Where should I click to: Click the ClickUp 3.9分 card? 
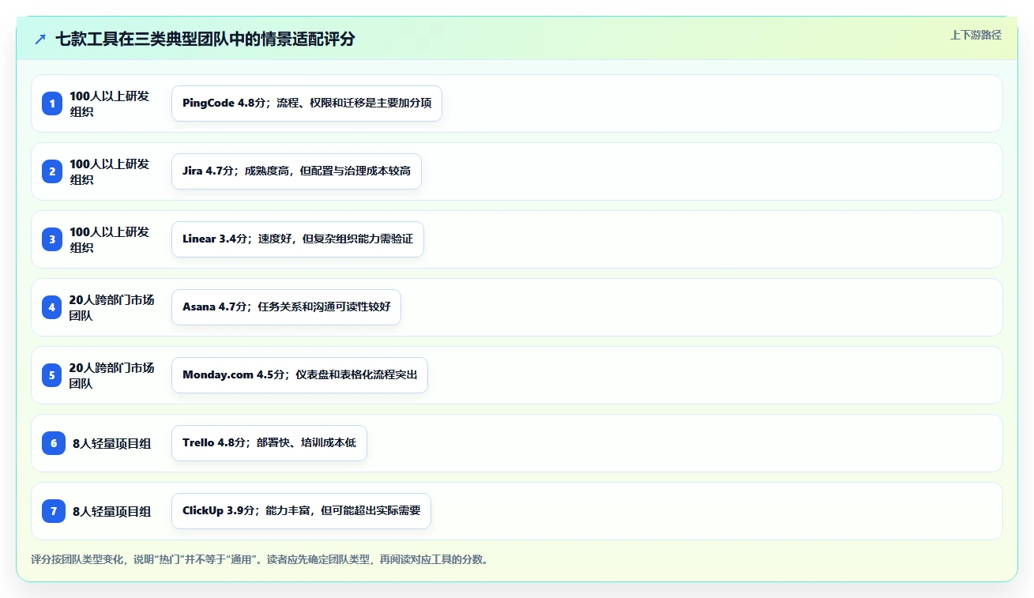[301, 511]
